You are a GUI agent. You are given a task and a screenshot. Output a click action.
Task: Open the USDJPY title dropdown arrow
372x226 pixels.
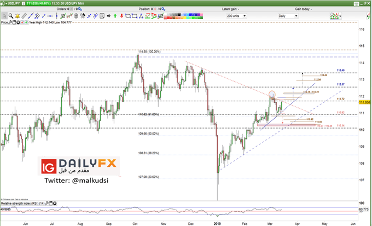(5, 3)
